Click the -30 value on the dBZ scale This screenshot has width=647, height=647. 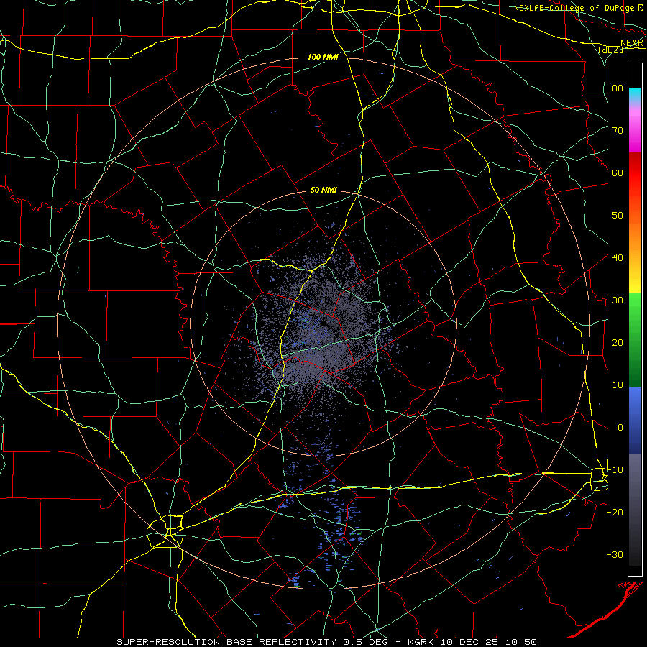(615, 554)
